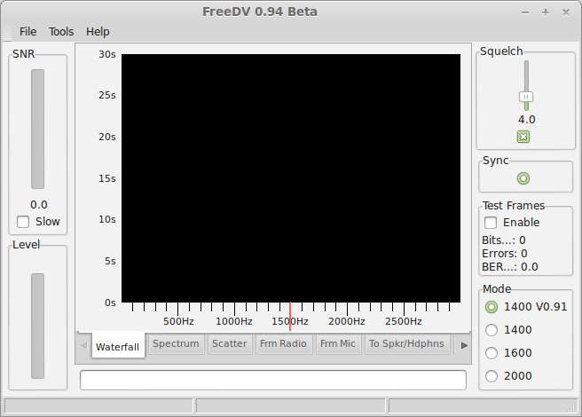
Task: Minimize the FreeDV window
Action: (x=525, y=12)
